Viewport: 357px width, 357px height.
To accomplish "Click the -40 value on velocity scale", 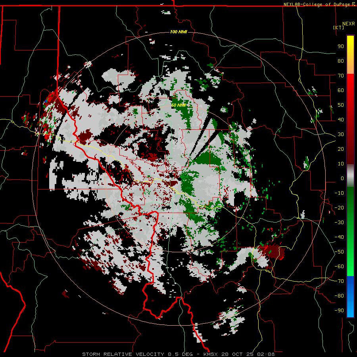I will pyautogui.click(x=339, y=237).
